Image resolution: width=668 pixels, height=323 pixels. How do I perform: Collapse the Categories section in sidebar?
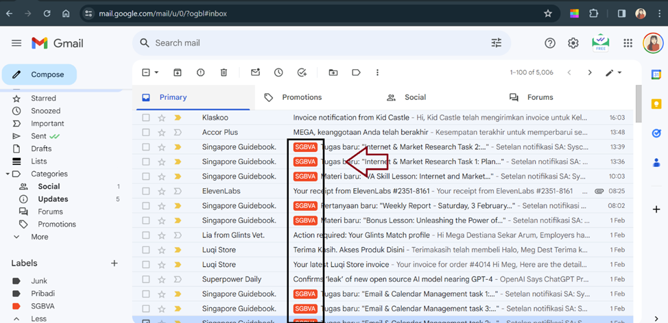coord(7,174)
